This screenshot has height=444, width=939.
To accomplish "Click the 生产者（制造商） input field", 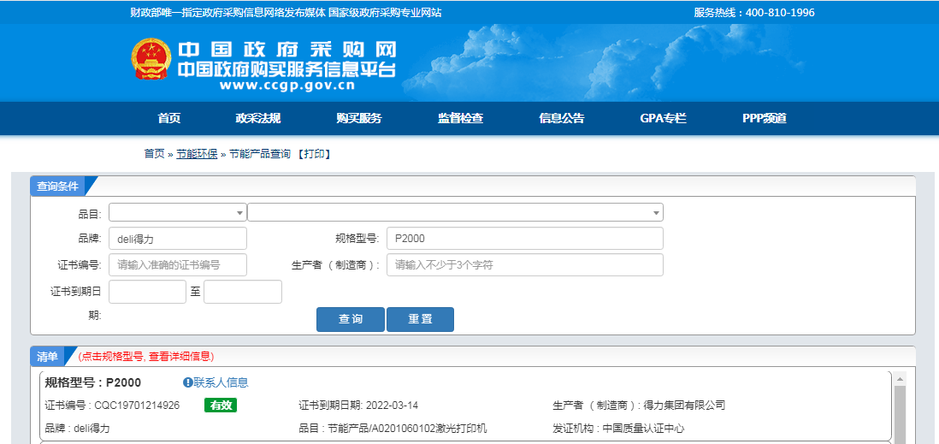I will 525,265.
